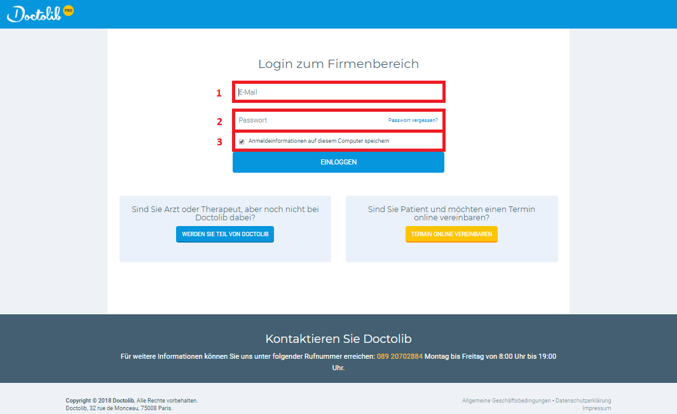Click 'WERDEN SIE TEIL VON DOCTOLIB' button

tap(225, 234)
